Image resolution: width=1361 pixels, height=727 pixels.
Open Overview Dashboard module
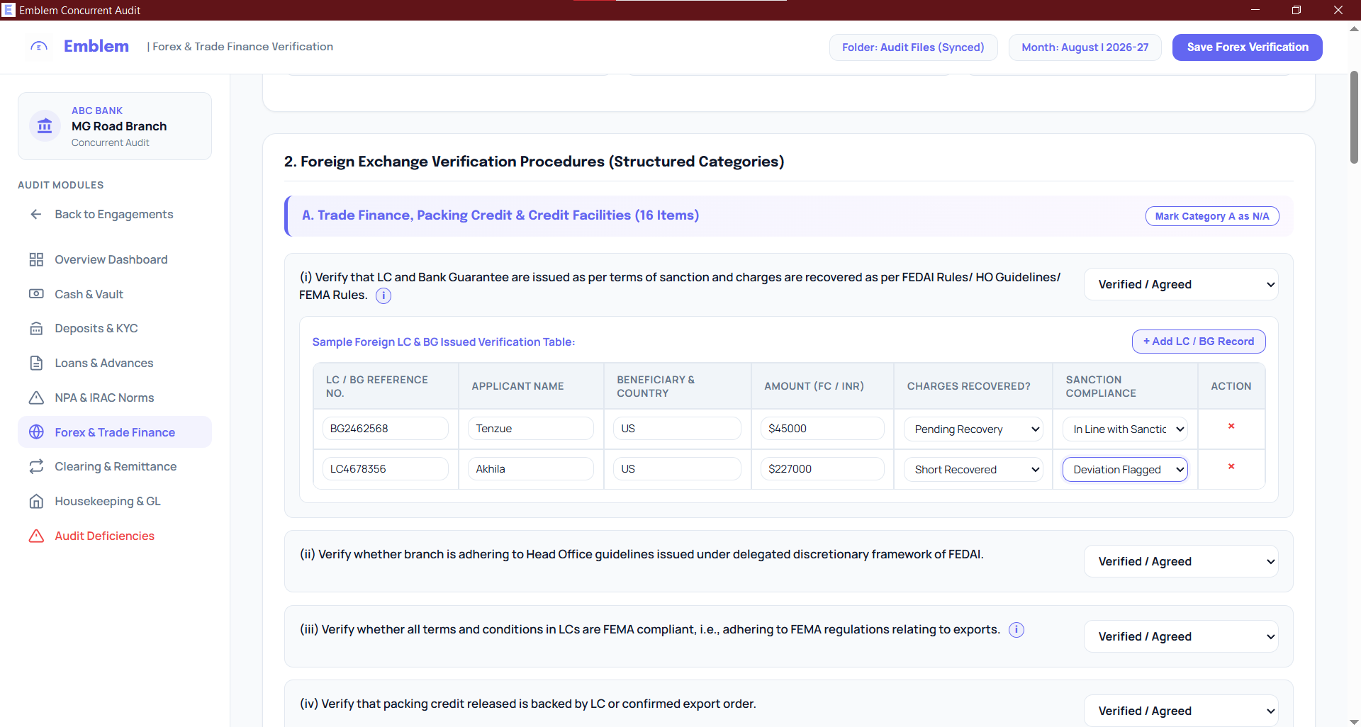(115, 259)
